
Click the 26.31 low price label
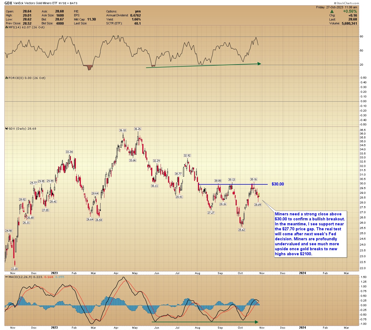(26, 223)
